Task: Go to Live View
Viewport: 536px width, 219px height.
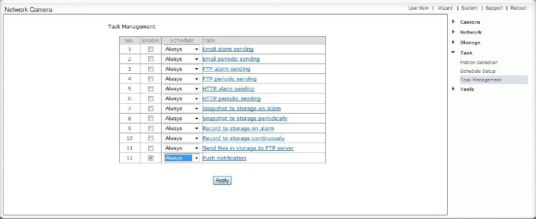Action: (x=418, y=8)
